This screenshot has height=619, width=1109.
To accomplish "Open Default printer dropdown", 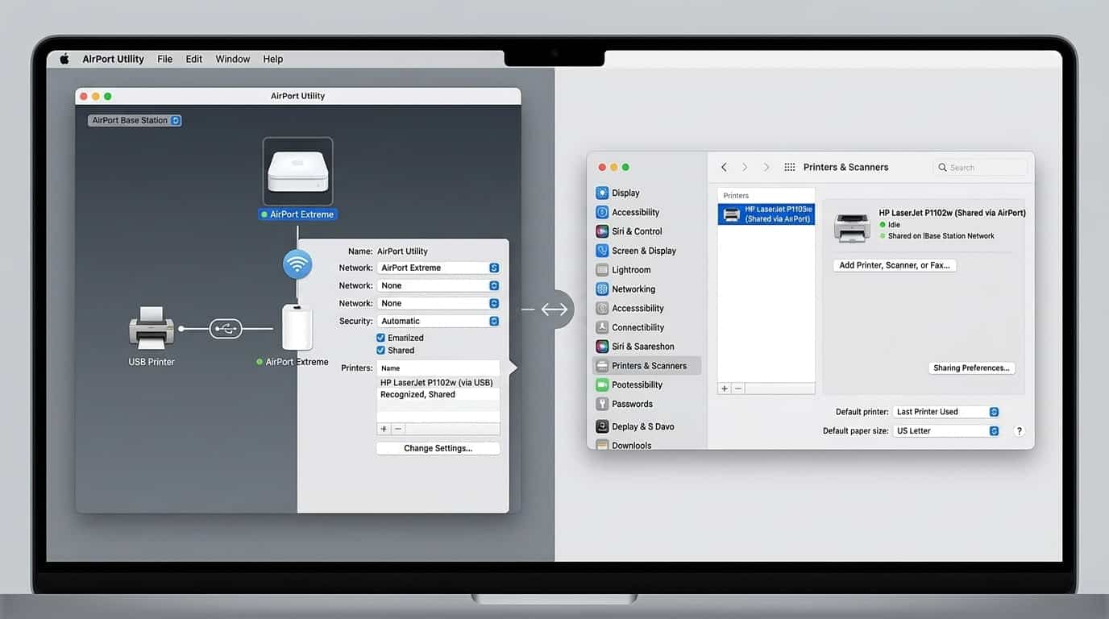I will 946,412.
